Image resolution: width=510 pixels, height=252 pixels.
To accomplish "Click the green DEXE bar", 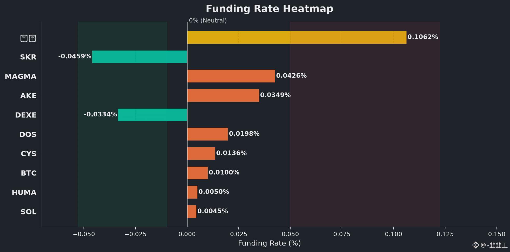I will point(153,115).
